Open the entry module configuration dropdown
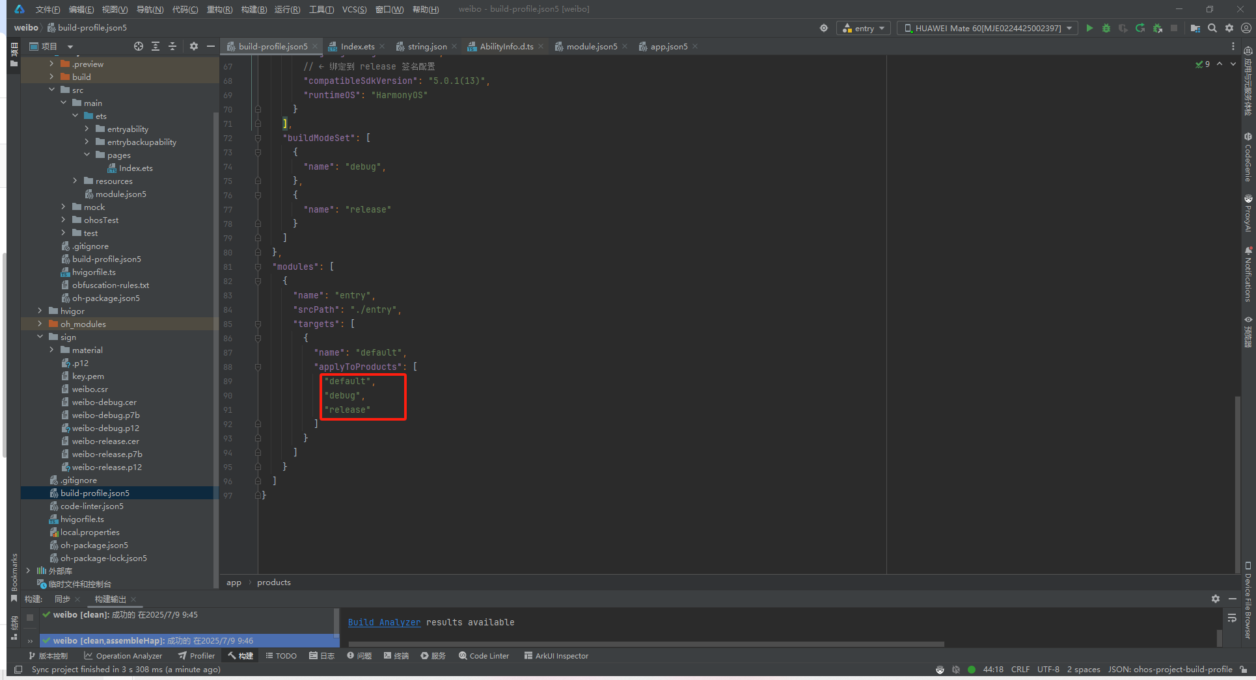This screenshot has width=1256, height=680. [864, 28]
